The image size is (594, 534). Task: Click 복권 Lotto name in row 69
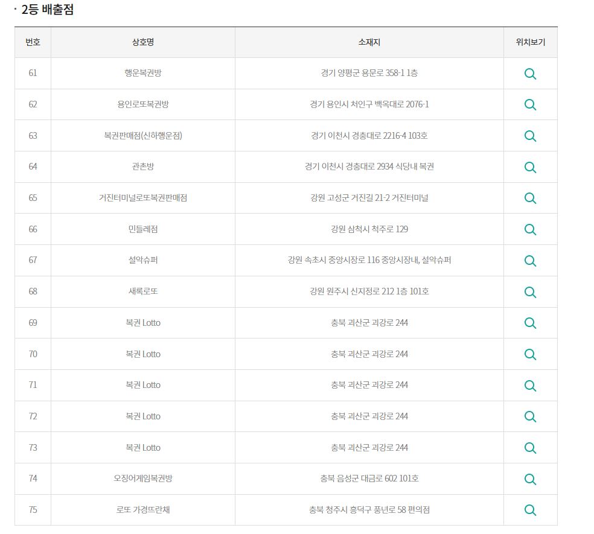click(143, 323)
